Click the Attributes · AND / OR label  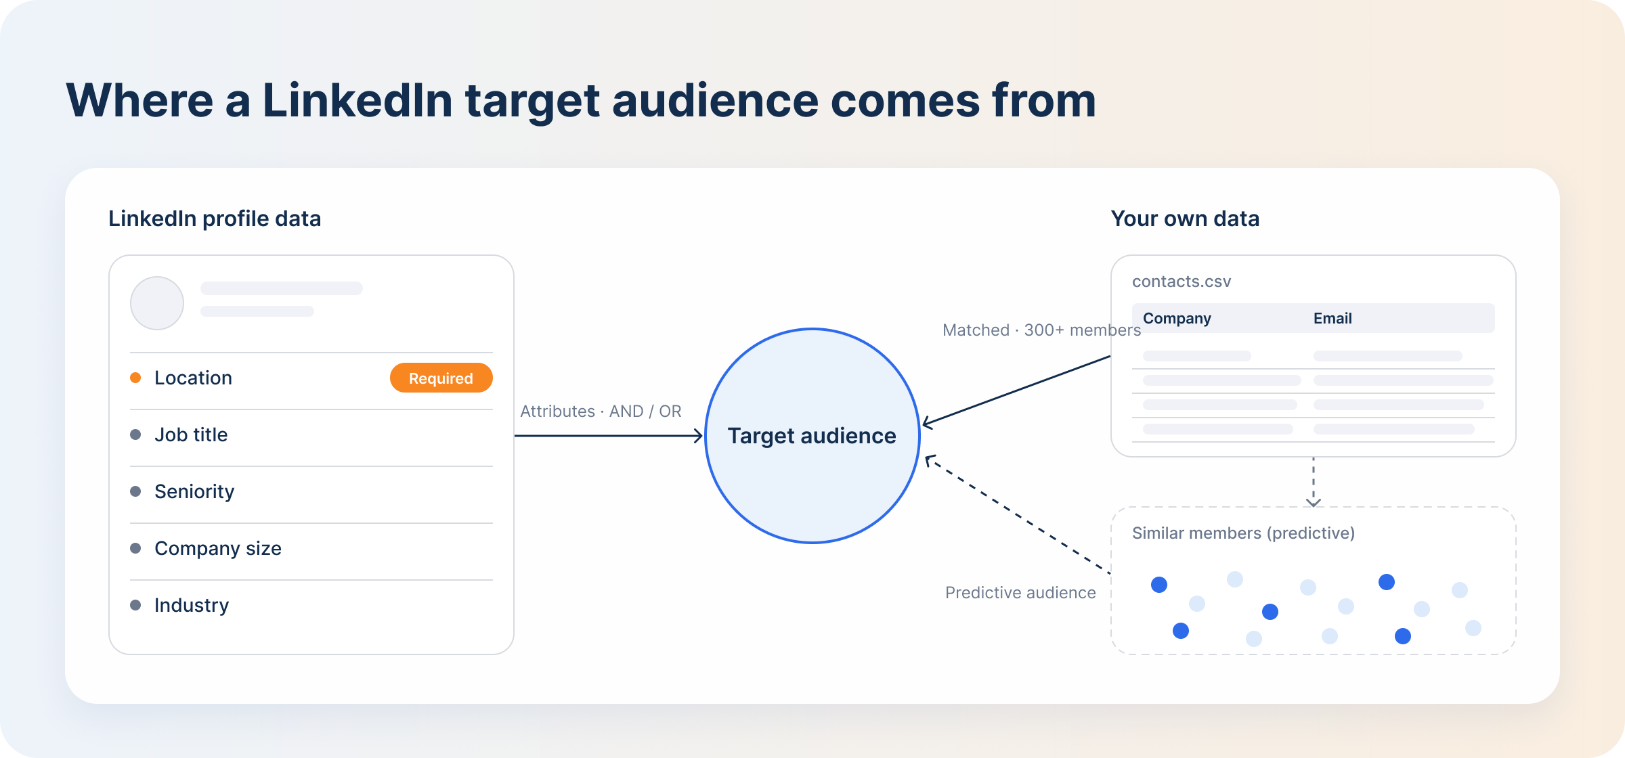[x=601, y=411]
